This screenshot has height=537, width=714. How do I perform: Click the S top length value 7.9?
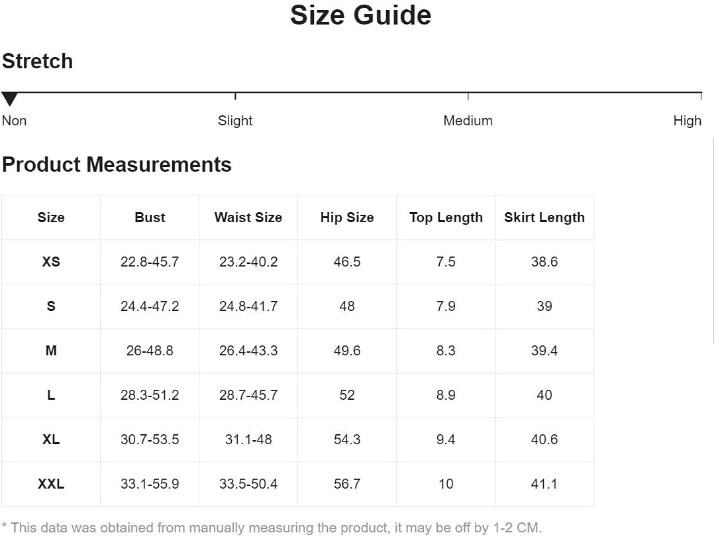coord(446,306)
